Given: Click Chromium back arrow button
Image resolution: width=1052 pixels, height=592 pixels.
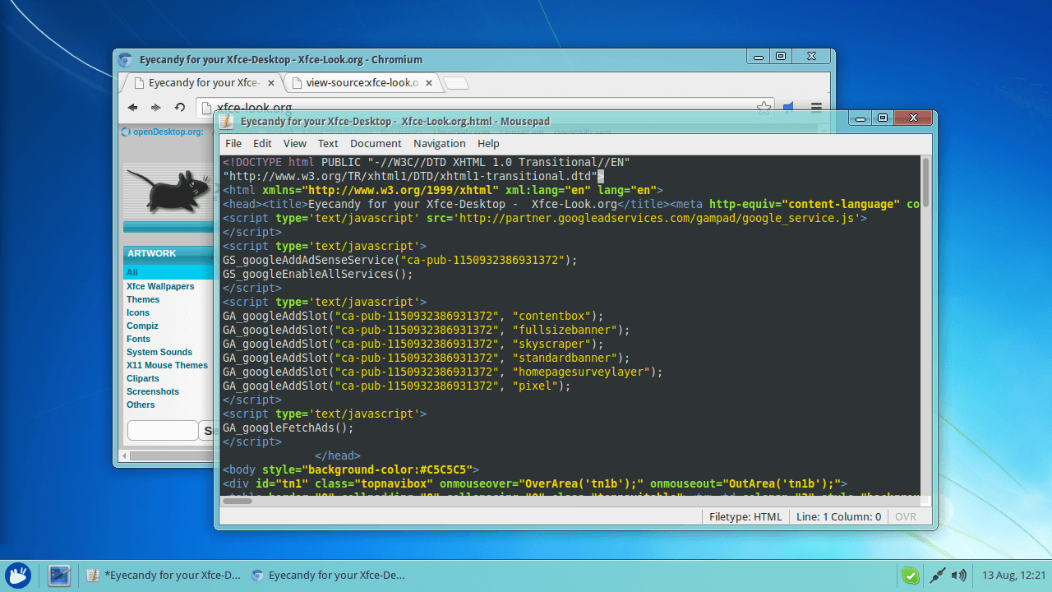Looking at the screenshot, I should tap(132, 107).
